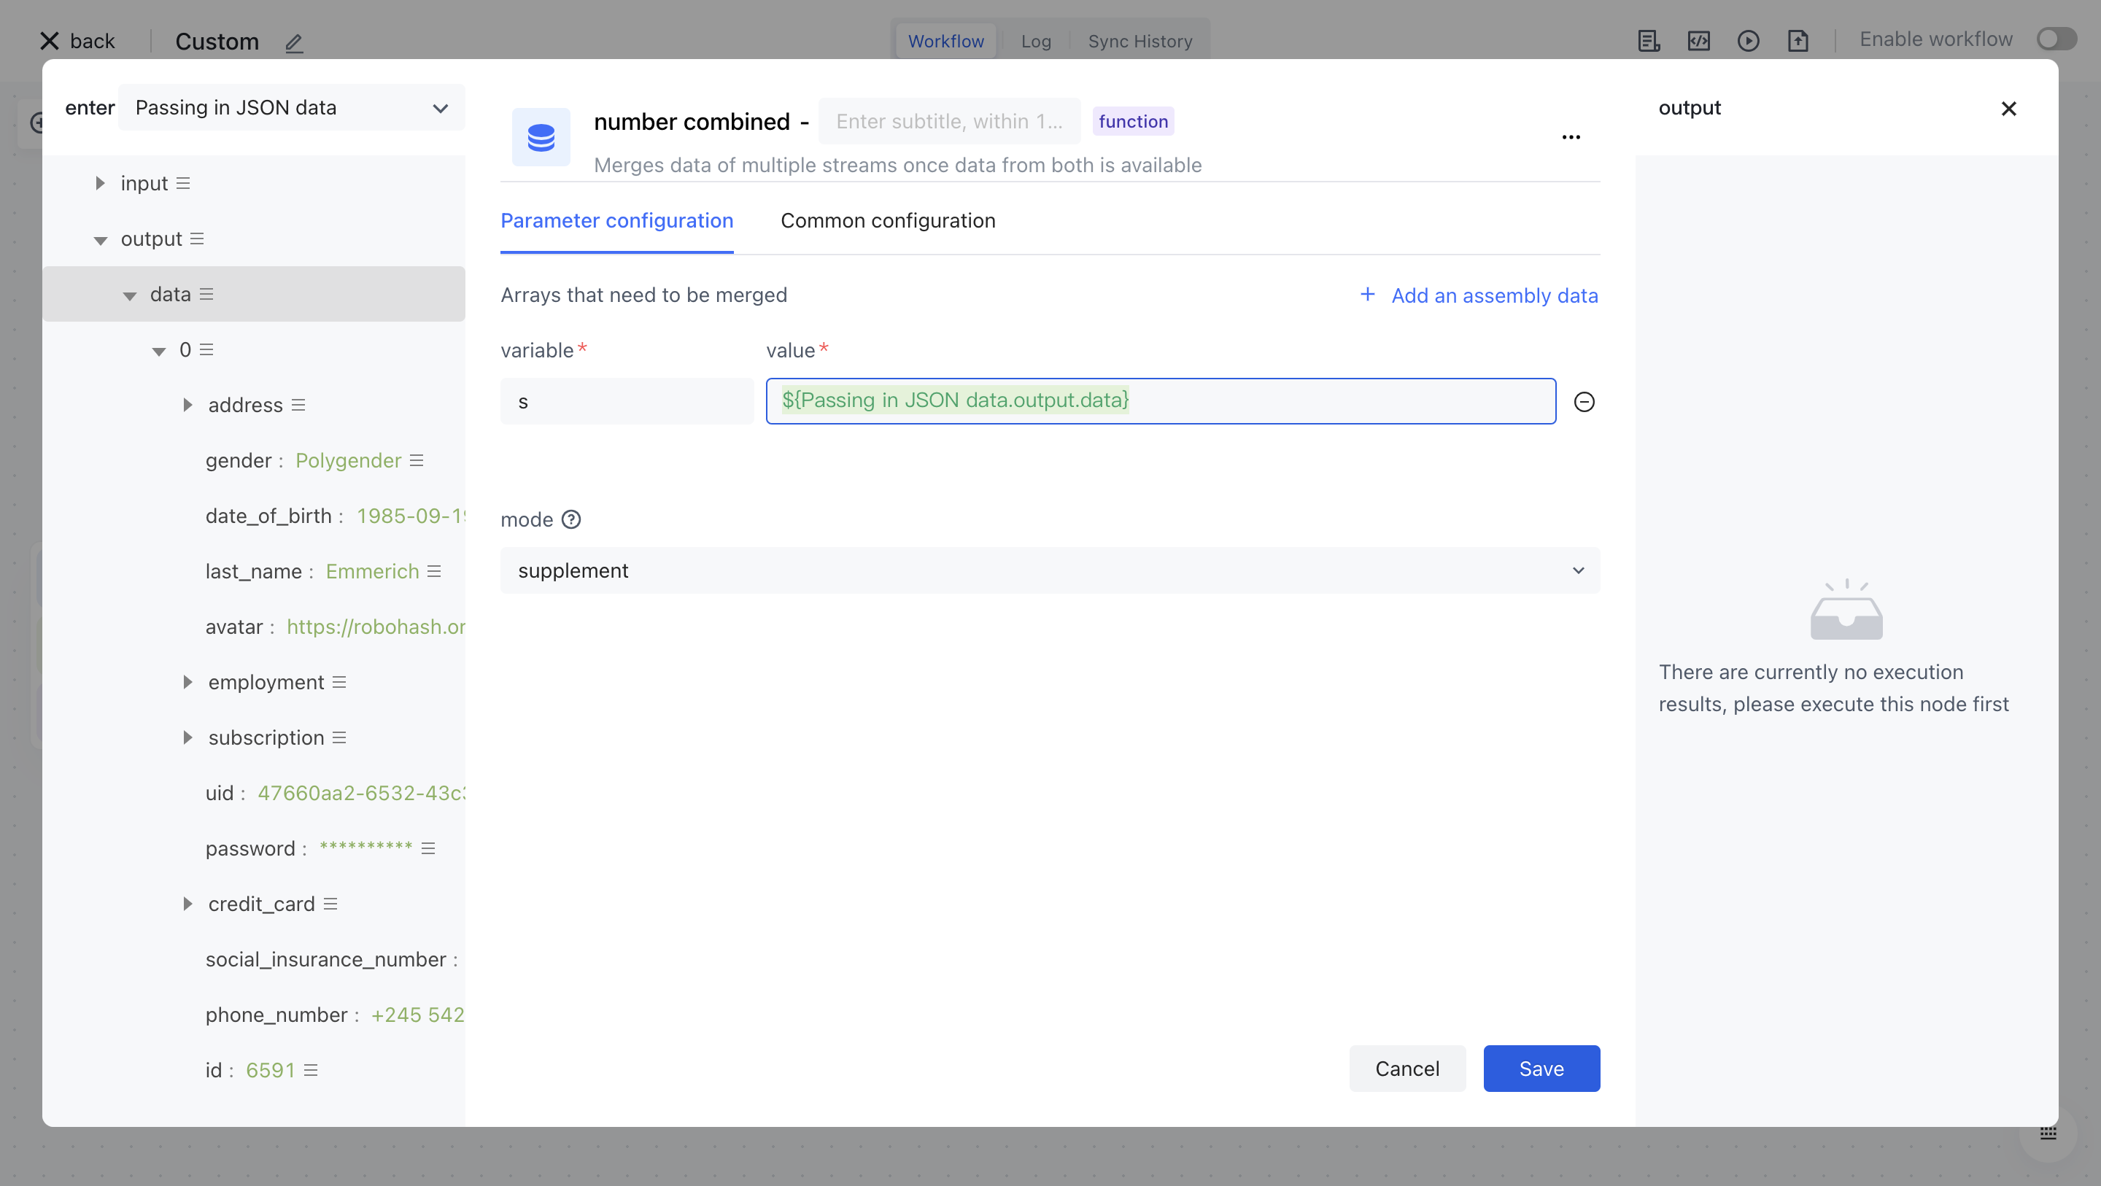The image size is (2101, 1186).
Task: Click the remove row minus icon
Action: tap(1584, 402)
